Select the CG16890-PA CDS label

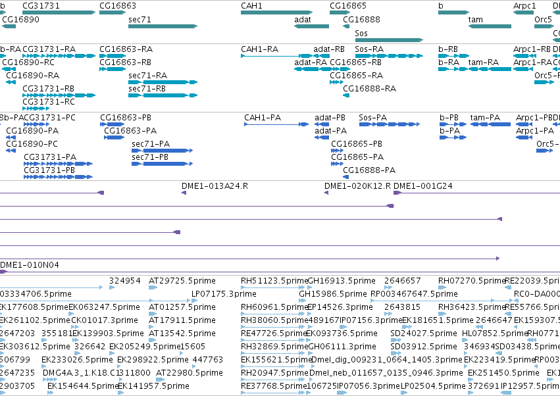coord(32,131)
